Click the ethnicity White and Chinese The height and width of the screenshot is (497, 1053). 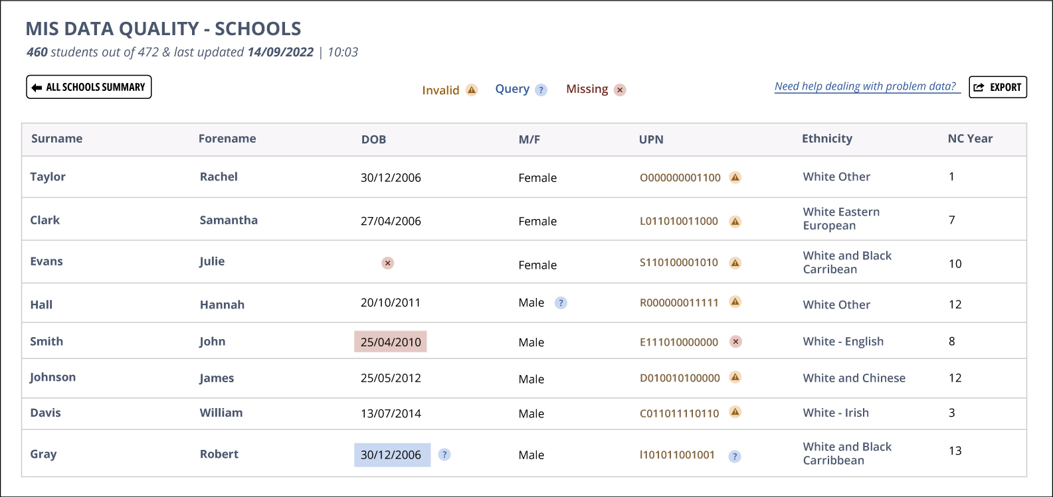coord(854,378)
